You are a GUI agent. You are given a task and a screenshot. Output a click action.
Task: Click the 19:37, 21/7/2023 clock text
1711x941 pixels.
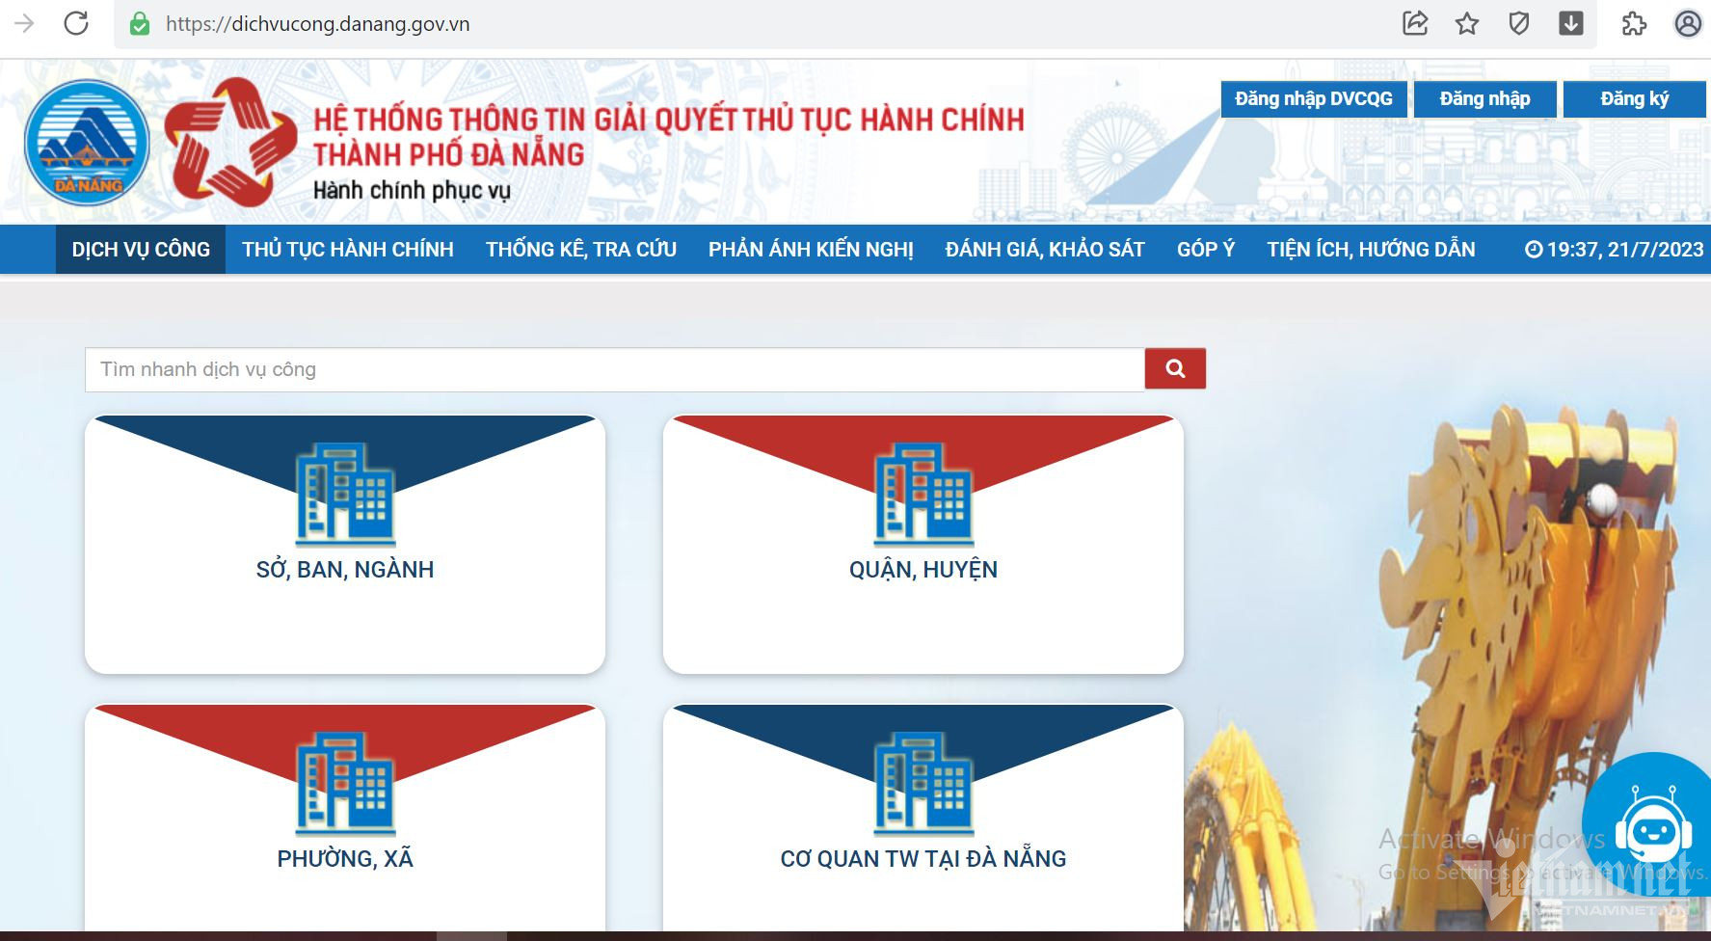click(1615, 250)
